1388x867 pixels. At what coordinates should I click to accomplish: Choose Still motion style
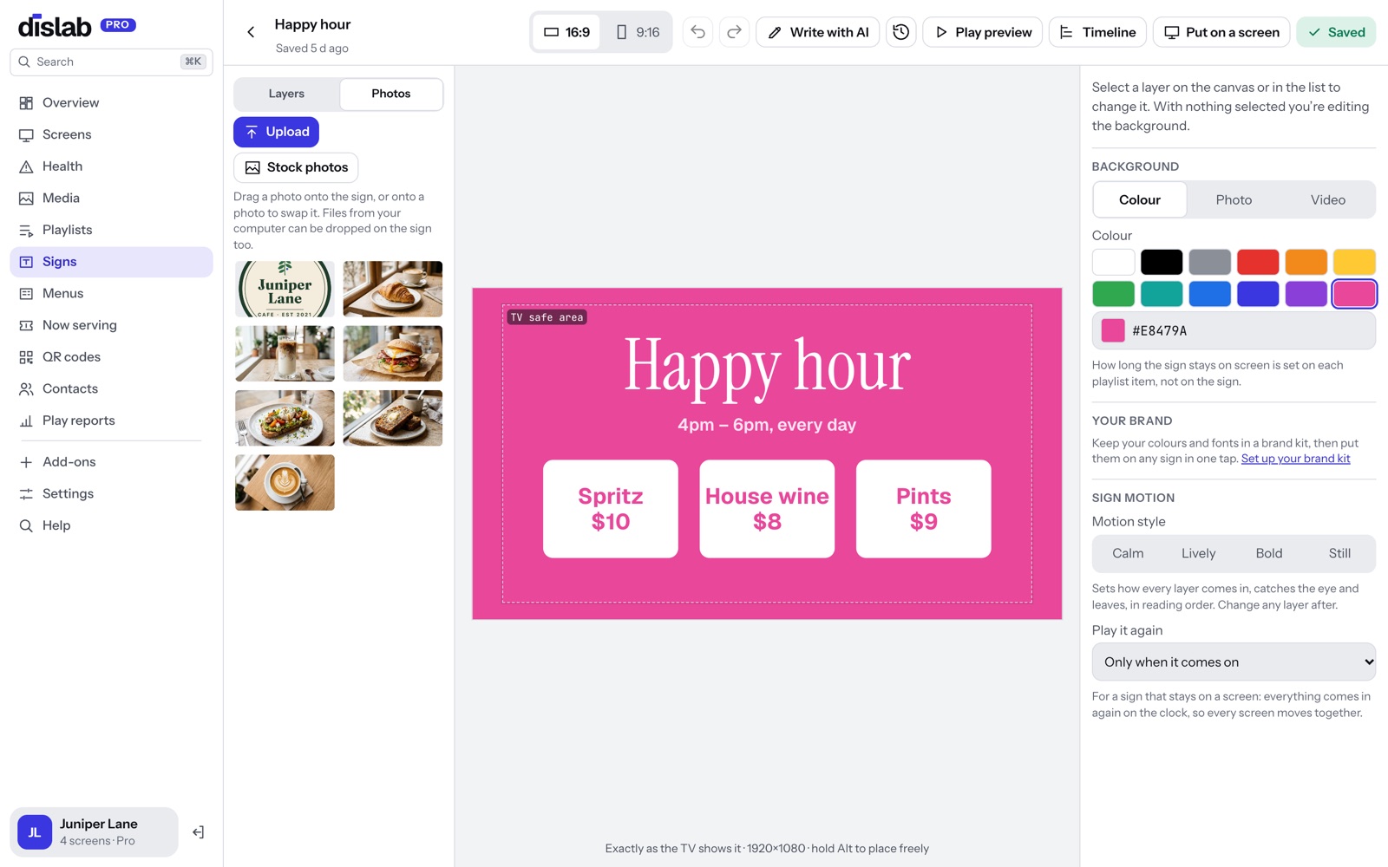pos(1339,553)
